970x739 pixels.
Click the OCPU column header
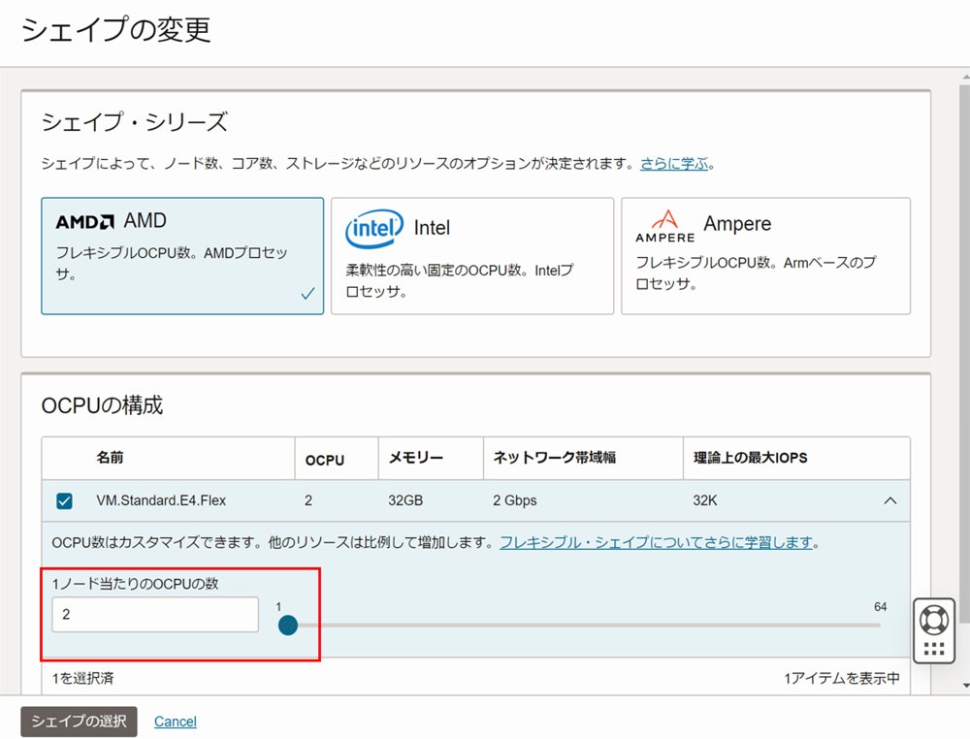pyautogui.click(x=325, y=460)
